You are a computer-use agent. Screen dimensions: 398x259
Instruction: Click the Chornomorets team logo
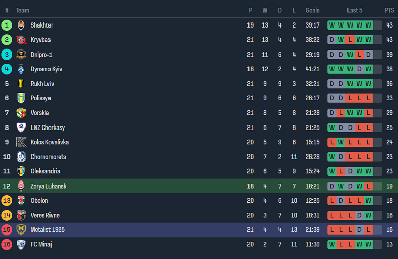click(21, 157)
